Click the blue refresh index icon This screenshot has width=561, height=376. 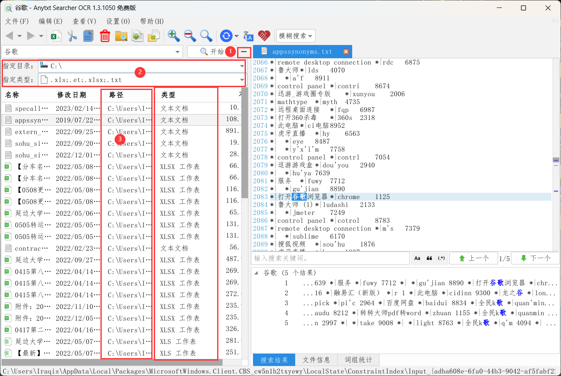[x=226, y=36]
